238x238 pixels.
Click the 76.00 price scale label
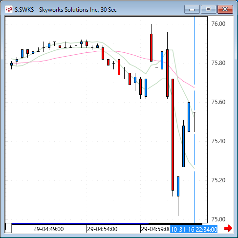point(218,24)
